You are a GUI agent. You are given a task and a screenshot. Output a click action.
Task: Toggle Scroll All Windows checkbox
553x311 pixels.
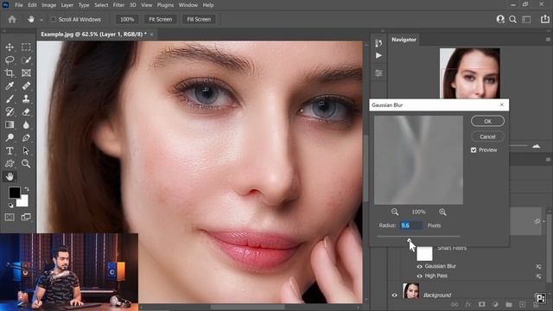(54, 19)
